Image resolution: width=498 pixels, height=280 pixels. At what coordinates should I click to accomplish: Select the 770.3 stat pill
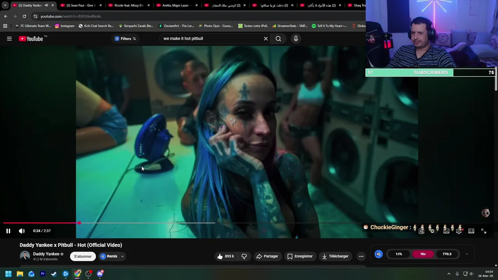click(447, 254)
